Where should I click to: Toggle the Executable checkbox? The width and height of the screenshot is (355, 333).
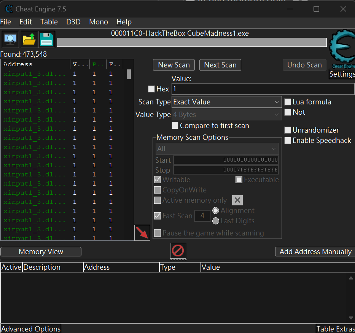pos(239,180)
